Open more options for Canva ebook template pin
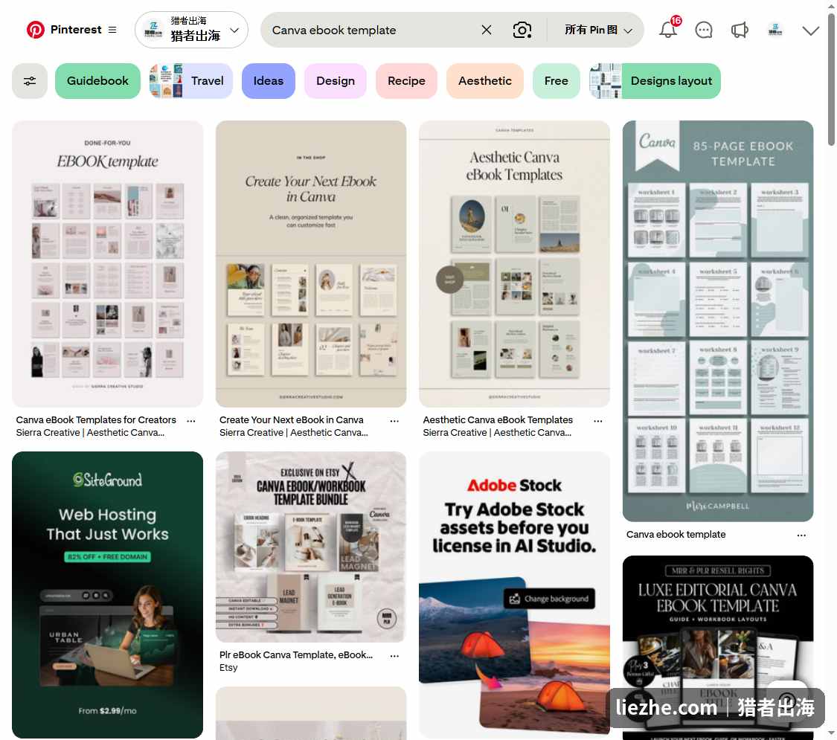837x740 pixels. click(x=801, y=535)
